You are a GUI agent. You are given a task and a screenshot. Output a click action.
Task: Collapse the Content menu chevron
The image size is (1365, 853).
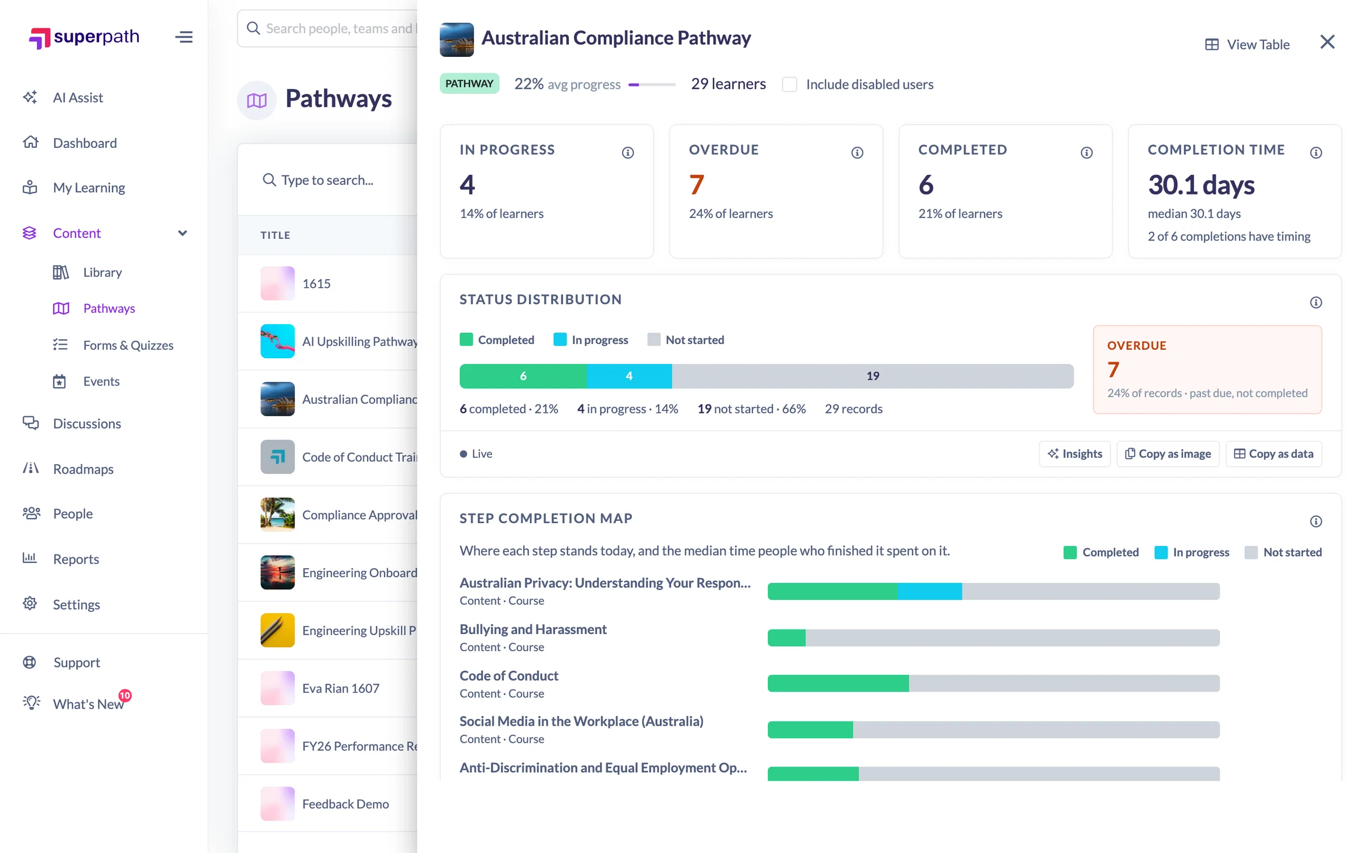click(183, 233)
